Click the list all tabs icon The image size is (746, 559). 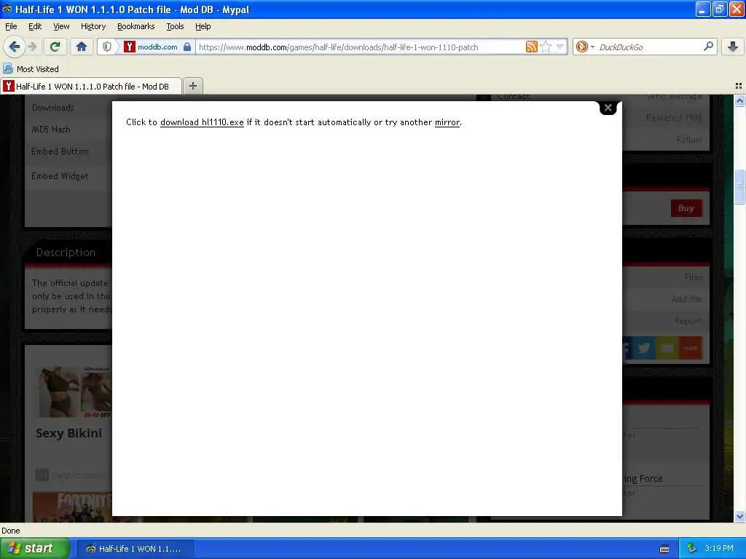739,86
